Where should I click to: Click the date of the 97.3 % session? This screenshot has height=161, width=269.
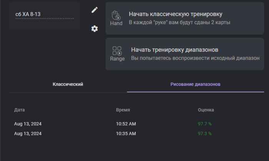(x=28, y=134)
